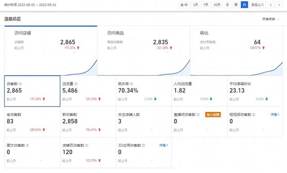Screen dimensions: 287x173
Task: Click help icon beside 店铺页访客数
Action: [x=87, y=146]
